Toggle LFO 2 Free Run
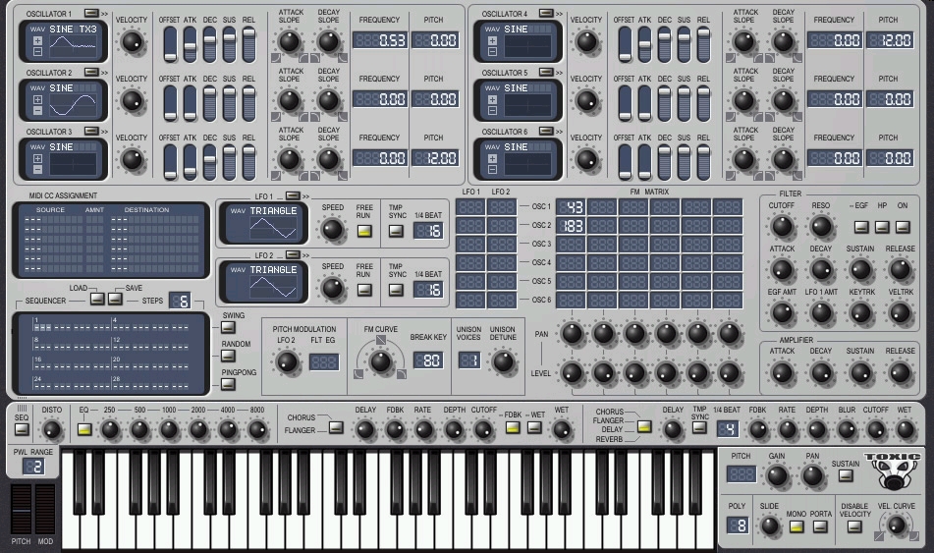The image size is (934, 553). [364, 290]
